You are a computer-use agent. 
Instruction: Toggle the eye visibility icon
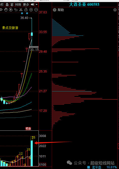(1, 10)
